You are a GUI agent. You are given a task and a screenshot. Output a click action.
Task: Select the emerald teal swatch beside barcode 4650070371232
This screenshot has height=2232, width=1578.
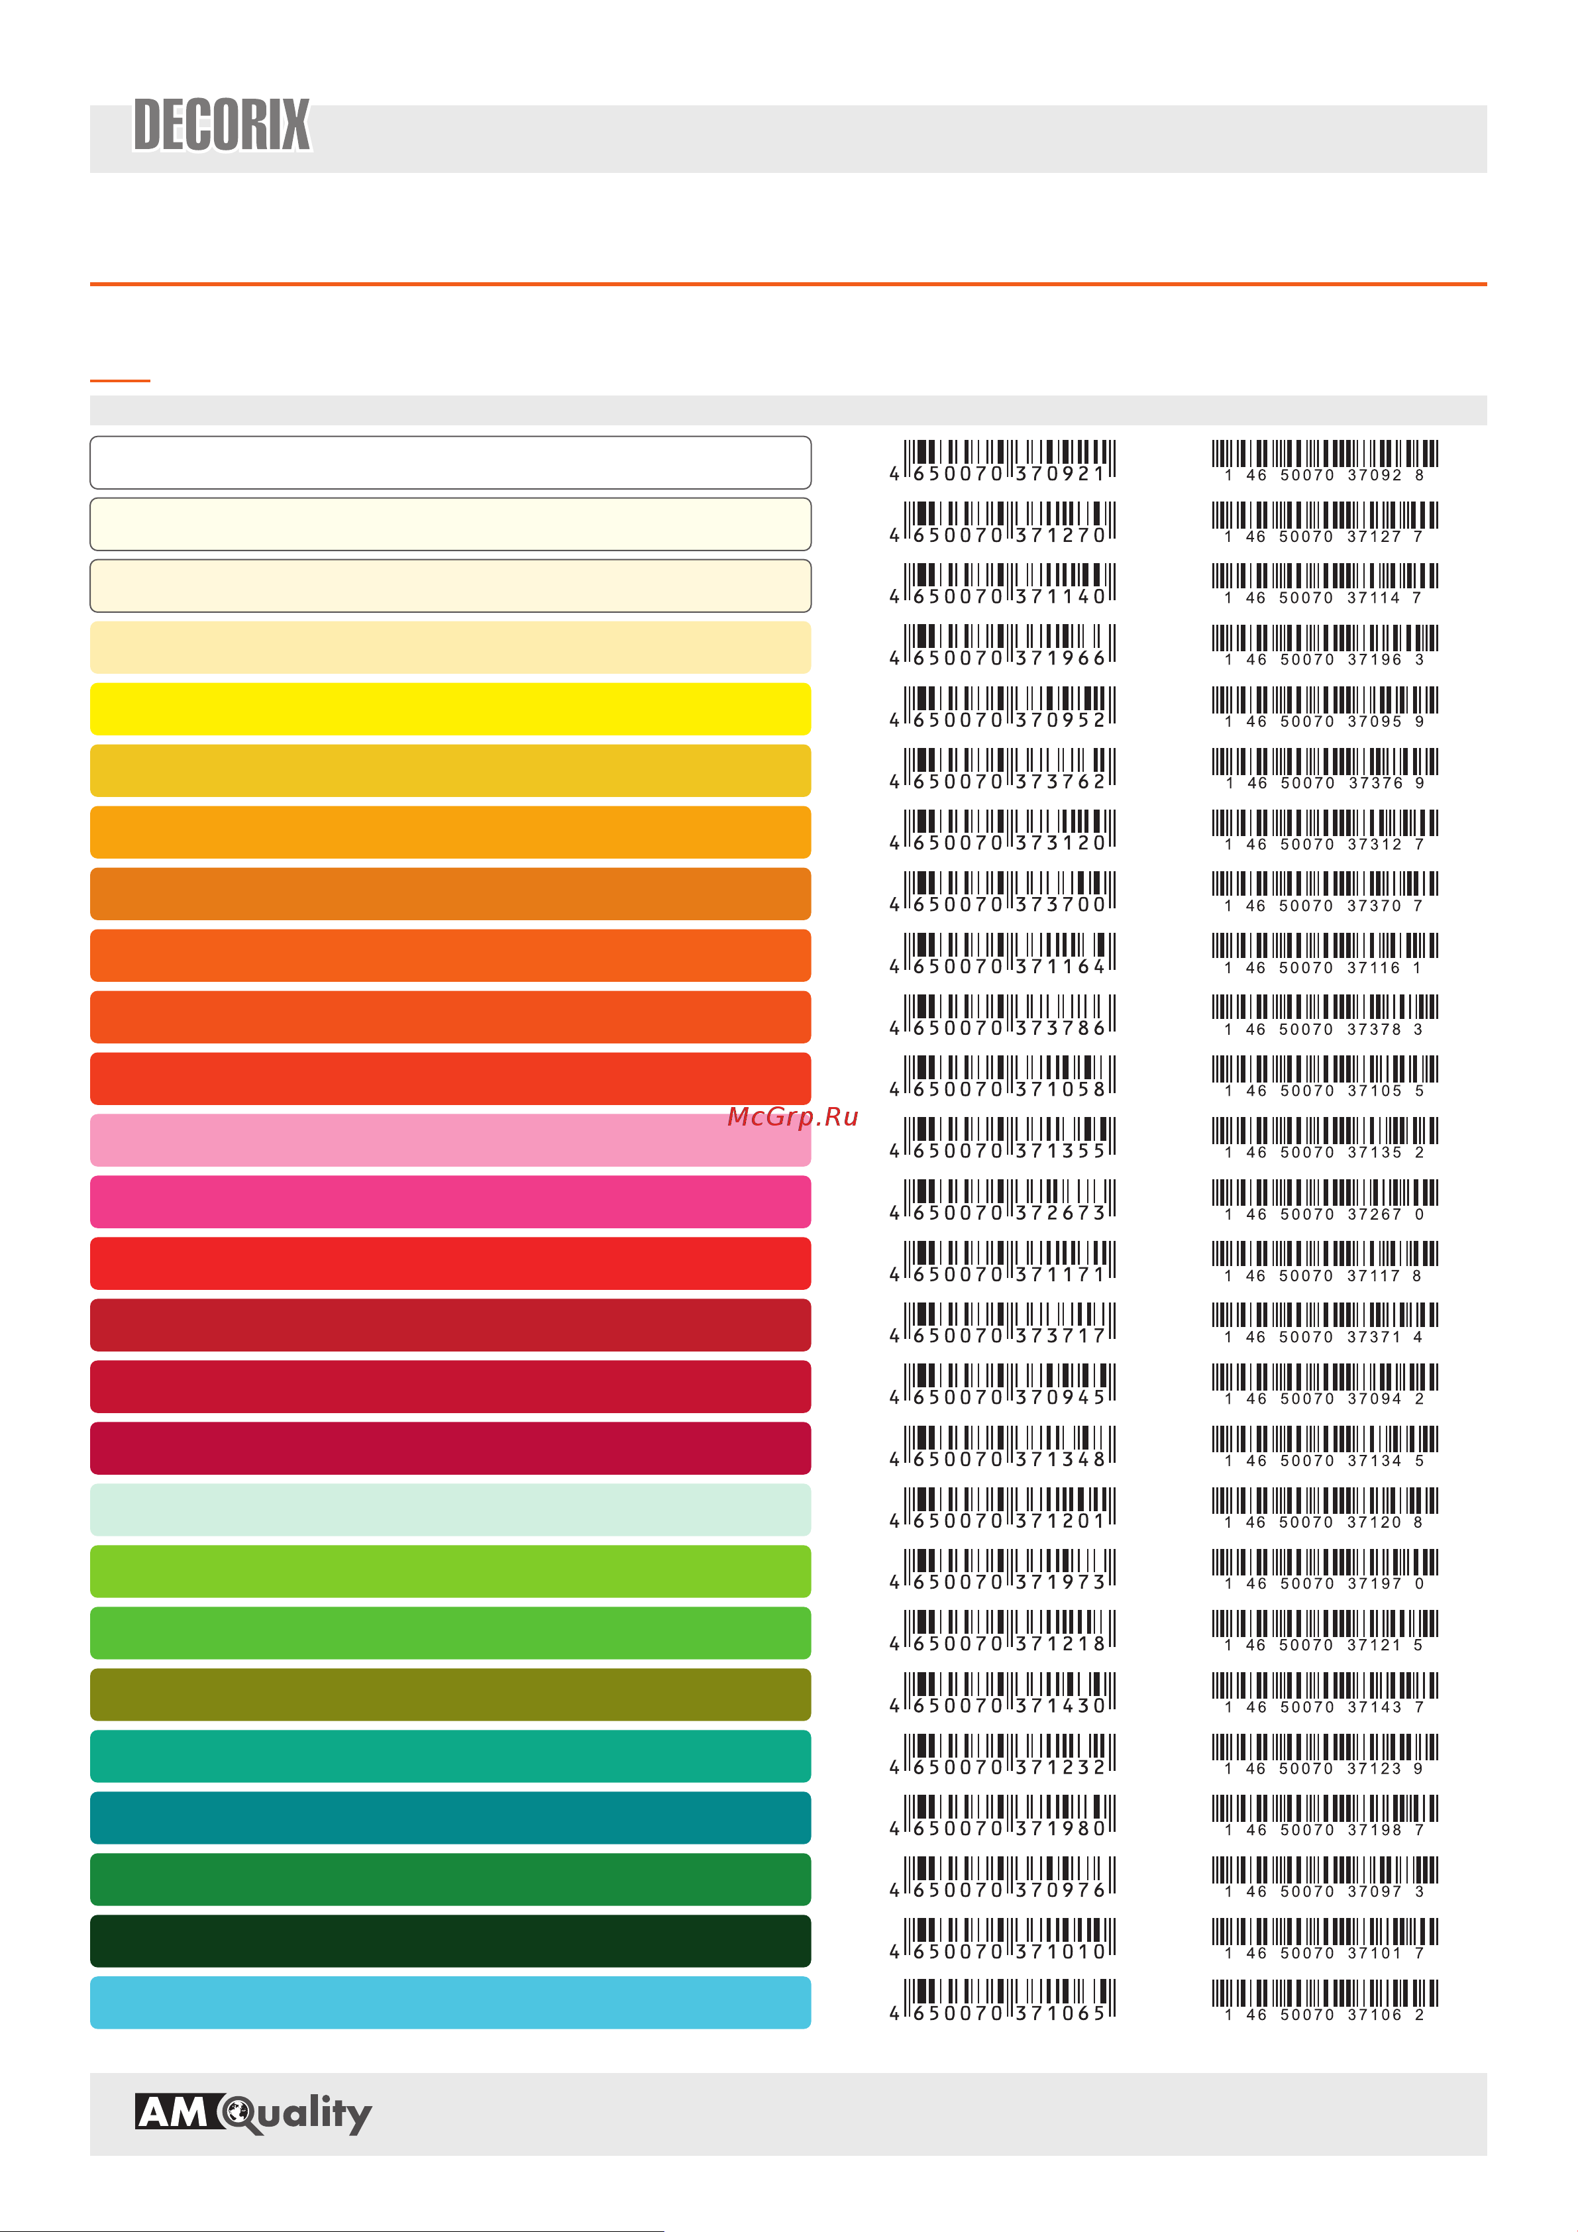(450, 1756)
